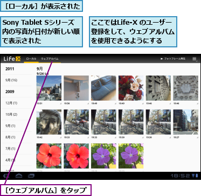Click the 19:51 time label
This screenshot has width=201, height=196.
point(39,103)
